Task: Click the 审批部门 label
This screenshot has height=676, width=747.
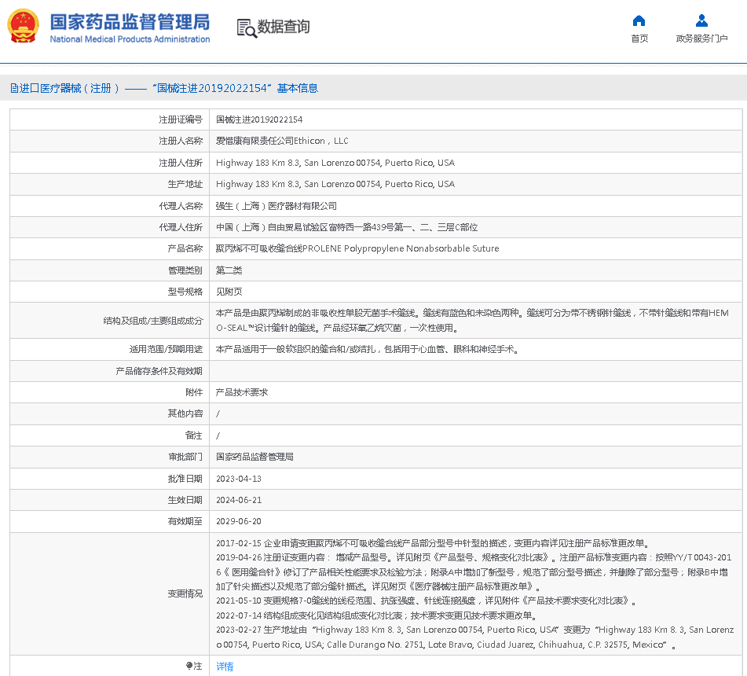Action: [x=185, y=457]
